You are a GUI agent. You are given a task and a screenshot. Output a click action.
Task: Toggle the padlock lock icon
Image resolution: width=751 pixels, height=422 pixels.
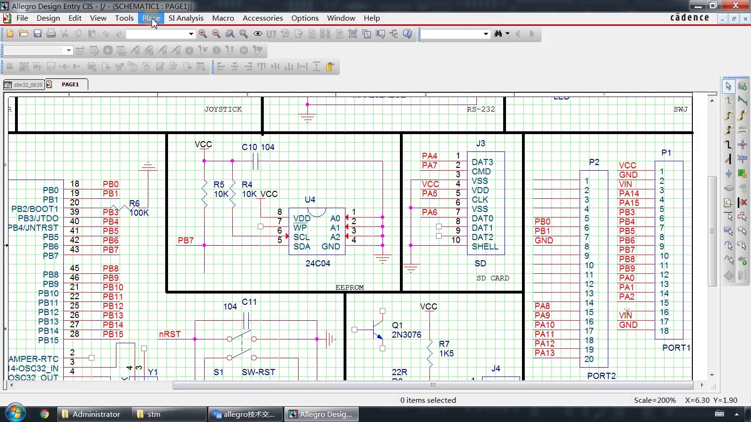click(x=330, y=67)
